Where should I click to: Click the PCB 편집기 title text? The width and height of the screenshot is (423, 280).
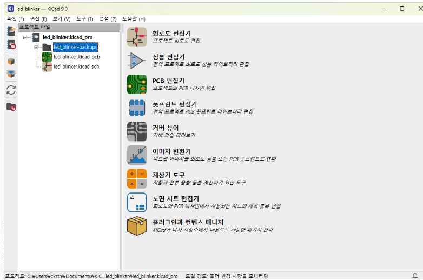tap(168, 81)
